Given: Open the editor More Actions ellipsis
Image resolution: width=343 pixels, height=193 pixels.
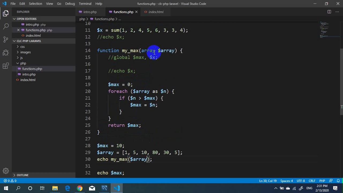Looking at the screenshot, I should 337,12.
